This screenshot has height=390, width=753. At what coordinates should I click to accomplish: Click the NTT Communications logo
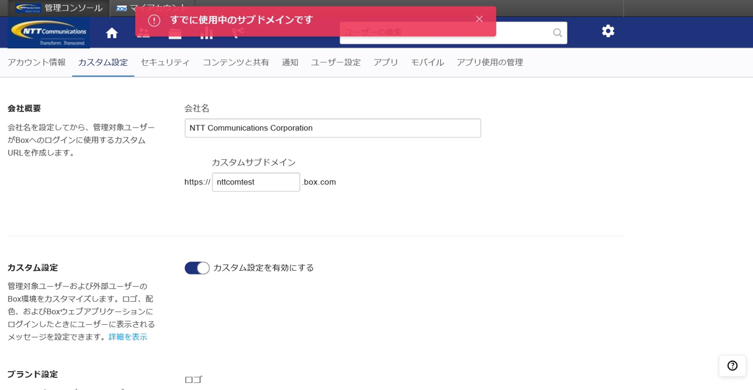click(49, 32)
